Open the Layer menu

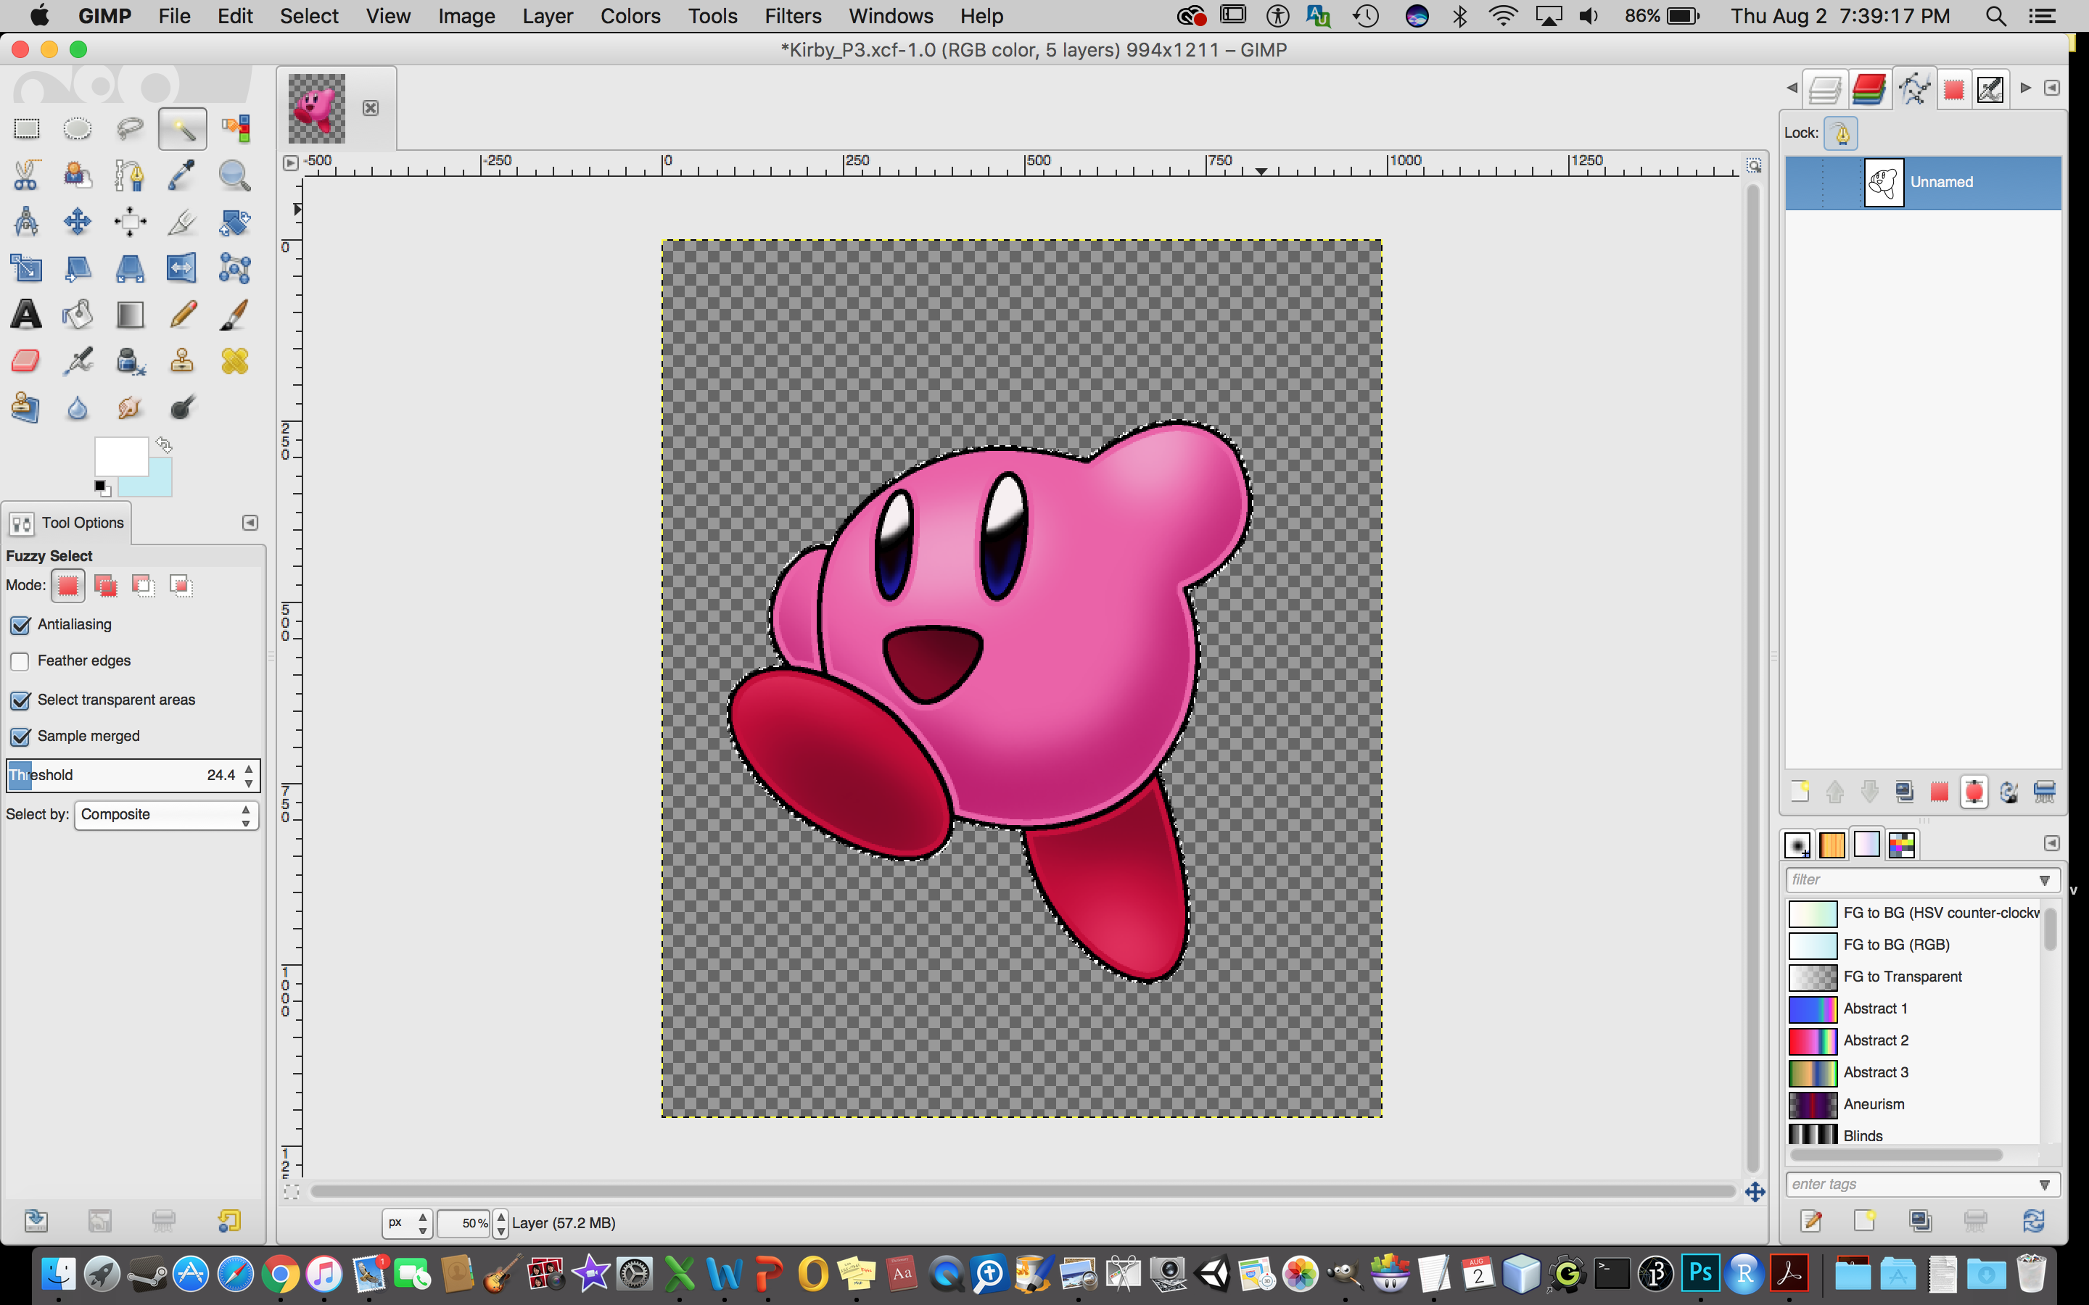(x=548, y=15)
